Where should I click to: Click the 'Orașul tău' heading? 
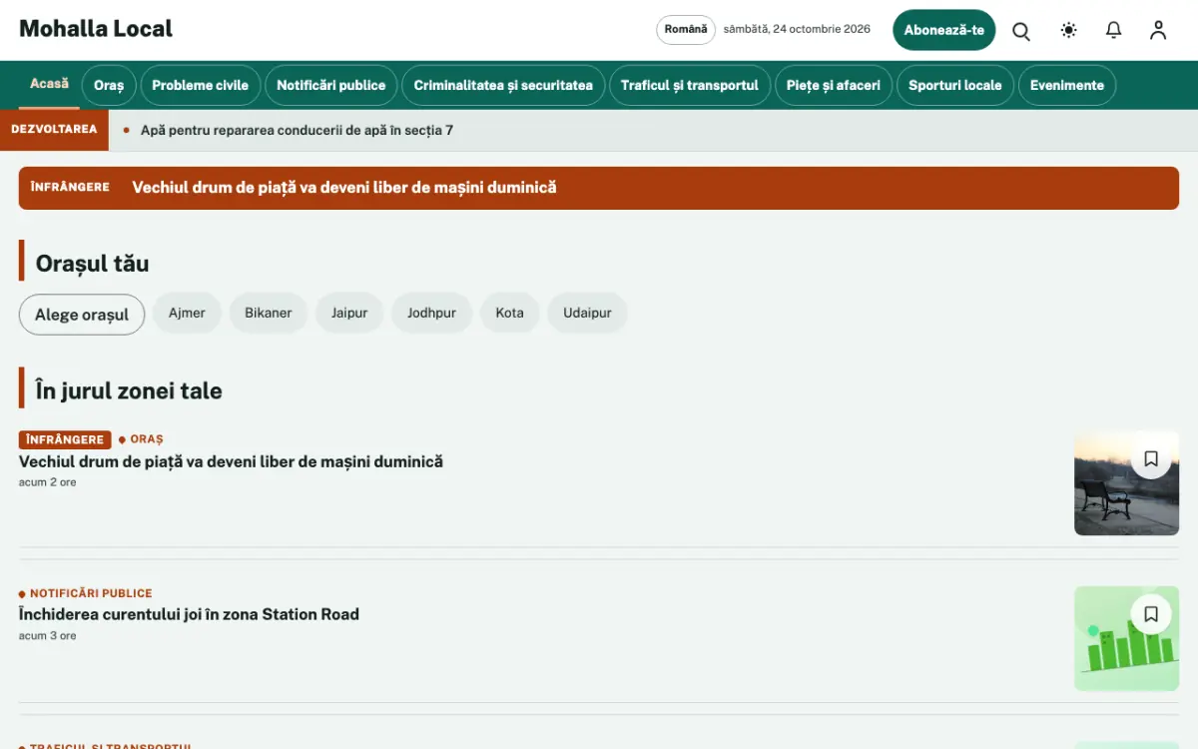[92, 264]
